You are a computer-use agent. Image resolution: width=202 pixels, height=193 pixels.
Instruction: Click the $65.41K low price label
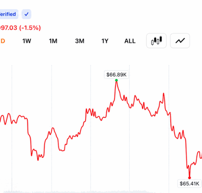click(x=189, y=184)
